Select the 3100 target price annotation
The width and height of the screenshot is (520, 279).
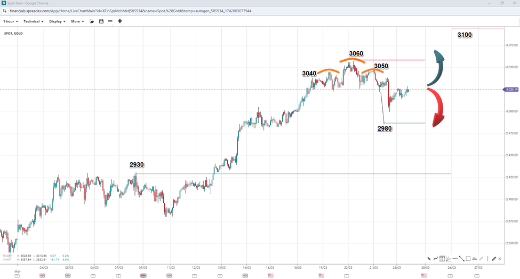click(x=465, y=35)
